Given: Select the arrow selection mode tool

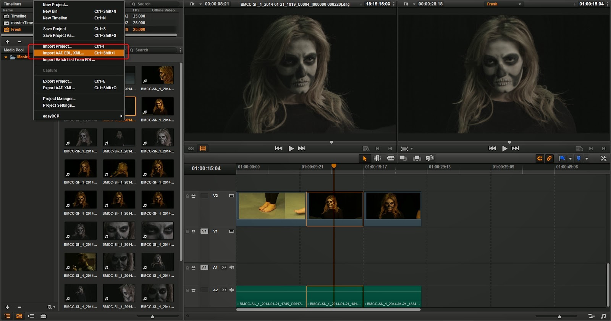Looking at the screenshot, I should 364,159.
